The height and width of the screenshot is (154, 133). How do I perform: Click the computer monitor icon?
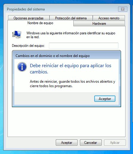tap(17, 35)
